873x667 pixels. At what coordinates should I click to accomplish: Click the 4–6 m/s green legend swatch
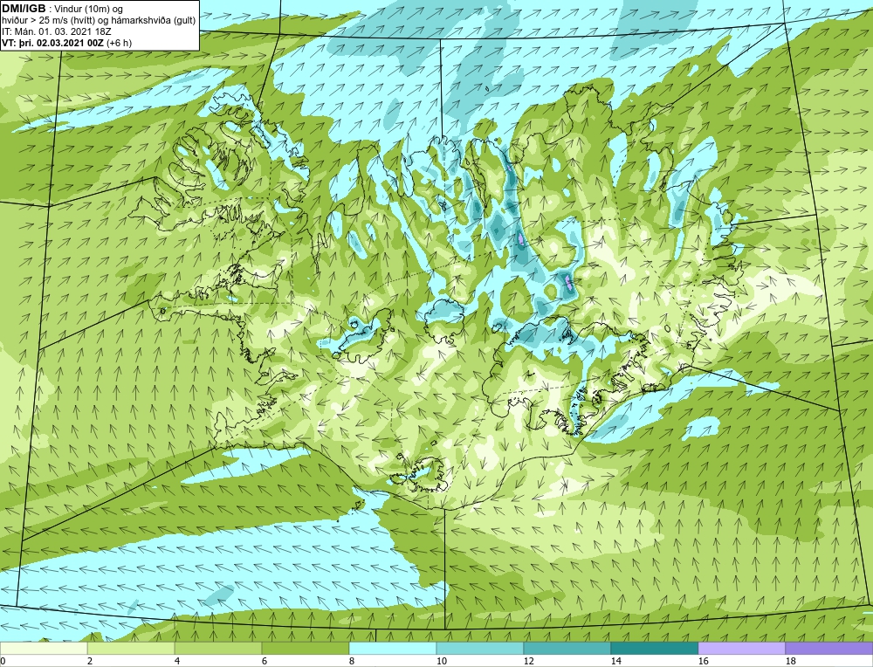coord(218,648)
